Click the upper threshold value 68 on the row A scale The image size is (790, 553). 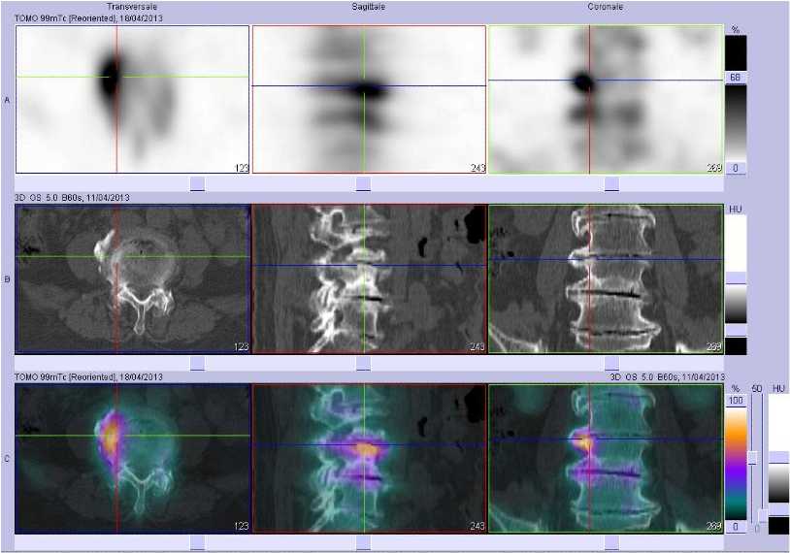coord(736,78)
